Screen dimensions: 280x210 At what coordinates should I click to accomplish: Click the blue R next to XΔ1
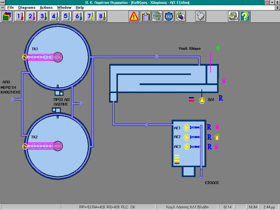click(x=221, y=98)
